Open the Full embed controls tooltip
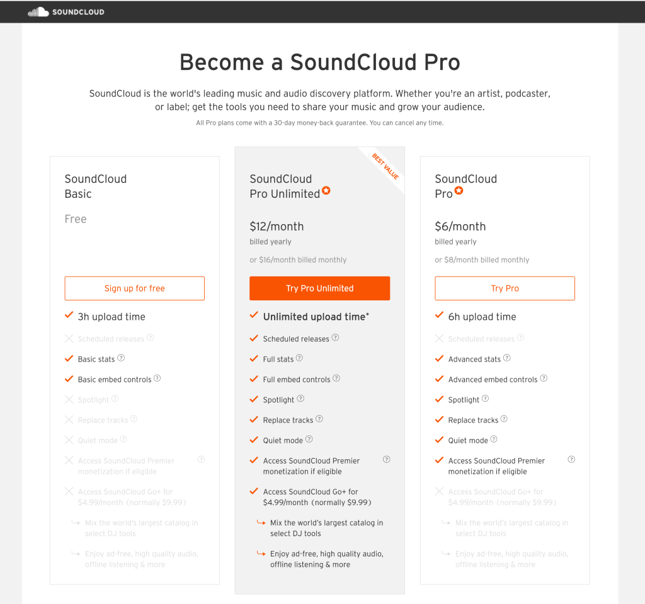Viewport: 645px width, 604px height. pyautogui.click(x=336, y=379)
